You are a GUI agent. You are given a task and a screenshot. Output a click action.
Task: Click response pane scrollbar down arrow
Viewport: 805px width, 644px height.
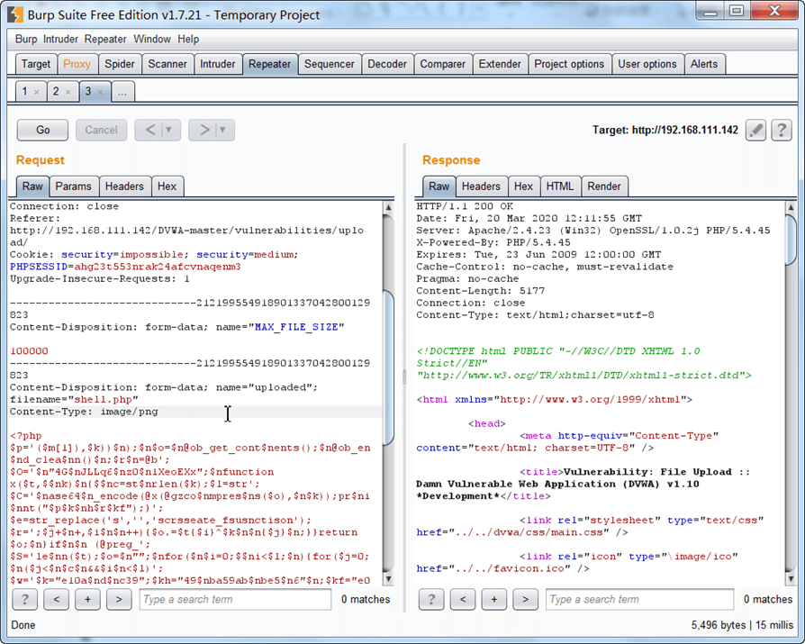(791, 579)
